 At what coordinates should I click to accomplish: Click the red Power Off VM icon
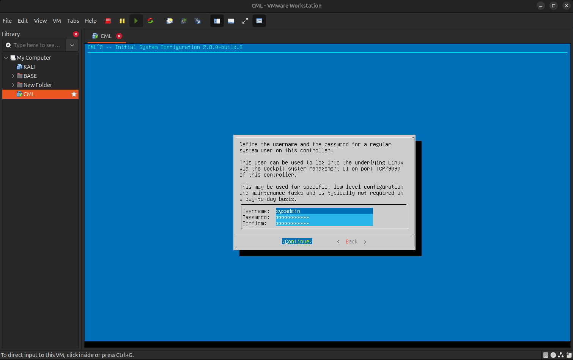[x=108, y=21]
